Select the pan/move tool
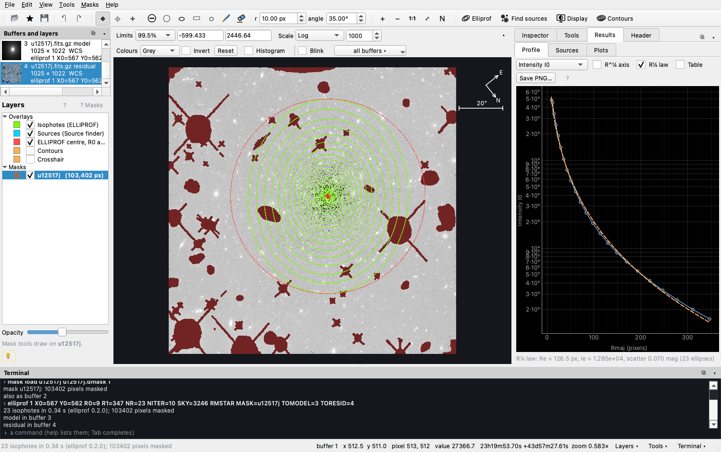Image resolution: width=721 pixels, height=452 pixels. (103, 19)
